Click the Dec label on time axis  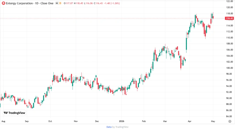pyautogui.click(x=97, y=121)
